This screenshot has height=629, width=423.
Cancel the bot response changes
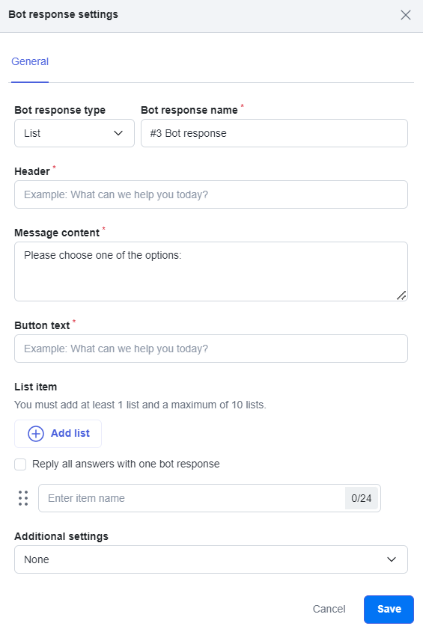coord(329,610)
